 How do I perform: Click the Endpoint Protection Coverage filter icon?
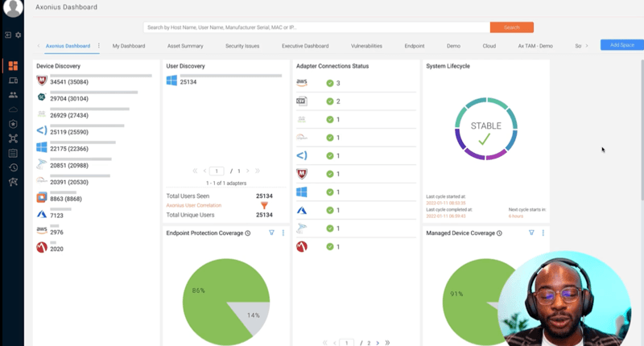coord(271,233)
